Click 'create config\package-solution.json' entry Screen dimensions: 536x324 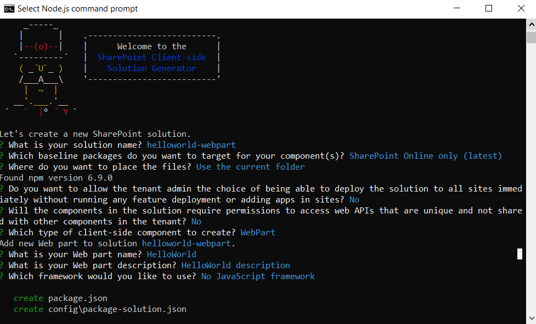click(101, 309)
